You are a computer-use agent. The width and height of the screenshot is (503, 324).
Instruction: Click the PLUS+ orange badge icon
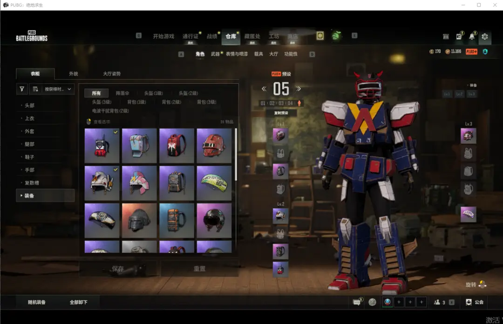tap(471, 52)
